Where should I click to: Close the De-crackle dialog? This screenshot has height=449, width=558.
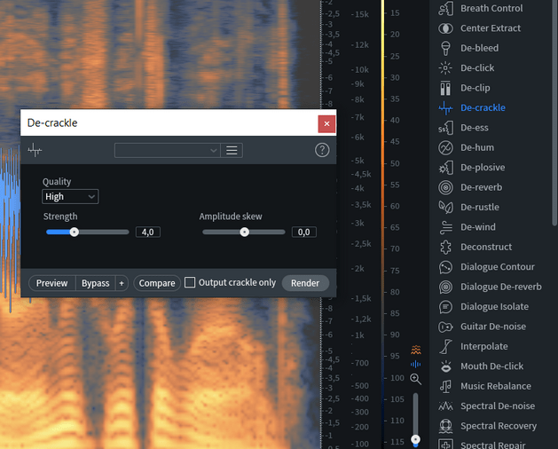click(326, 124)
